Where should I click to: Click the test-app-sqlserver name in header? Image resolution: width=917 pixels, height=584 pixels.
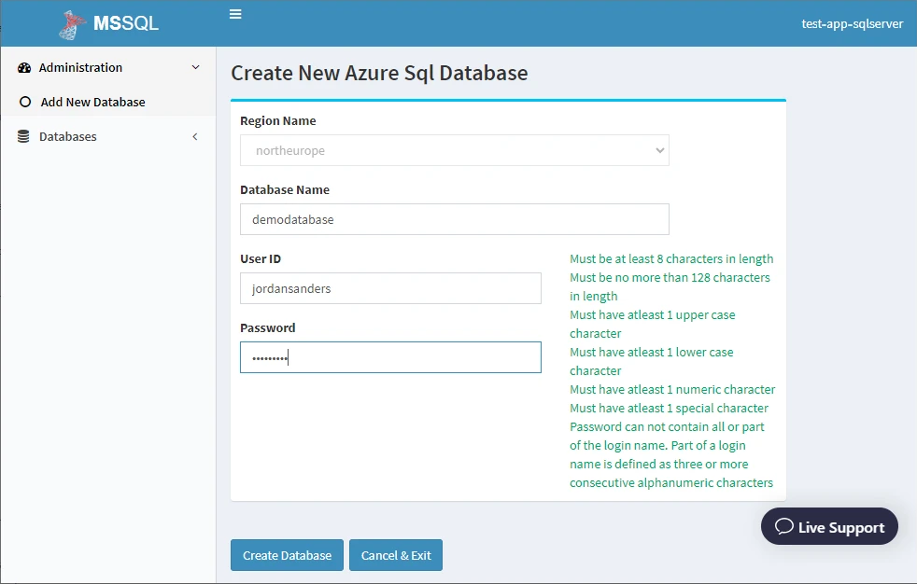pos(852,23)
